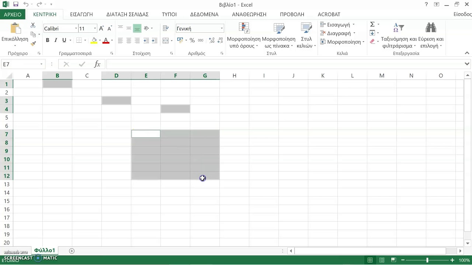Open Ταξινόμηση και φιλτράρισμα
472x265 pixels.
point(399,35)
